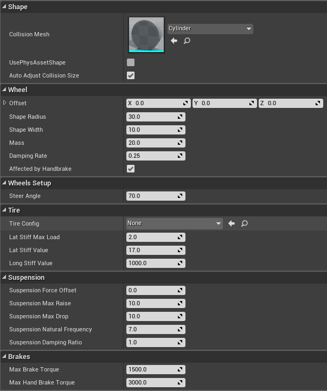Viewport: 327px width, 391px height.
Task: Expand the Offset property row
Action: tap(5, 103)
